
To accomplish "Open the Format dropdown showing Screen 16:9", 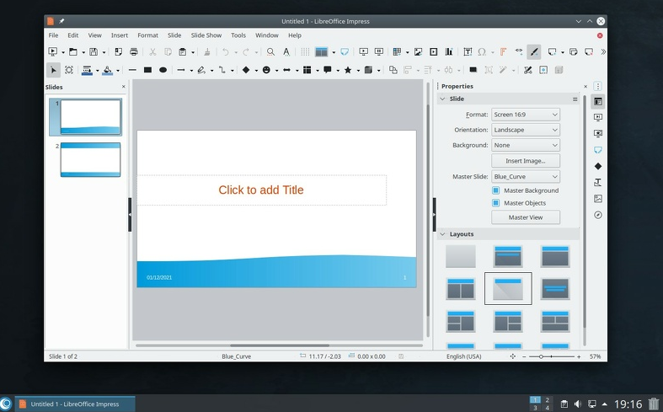I will point(526,115).
